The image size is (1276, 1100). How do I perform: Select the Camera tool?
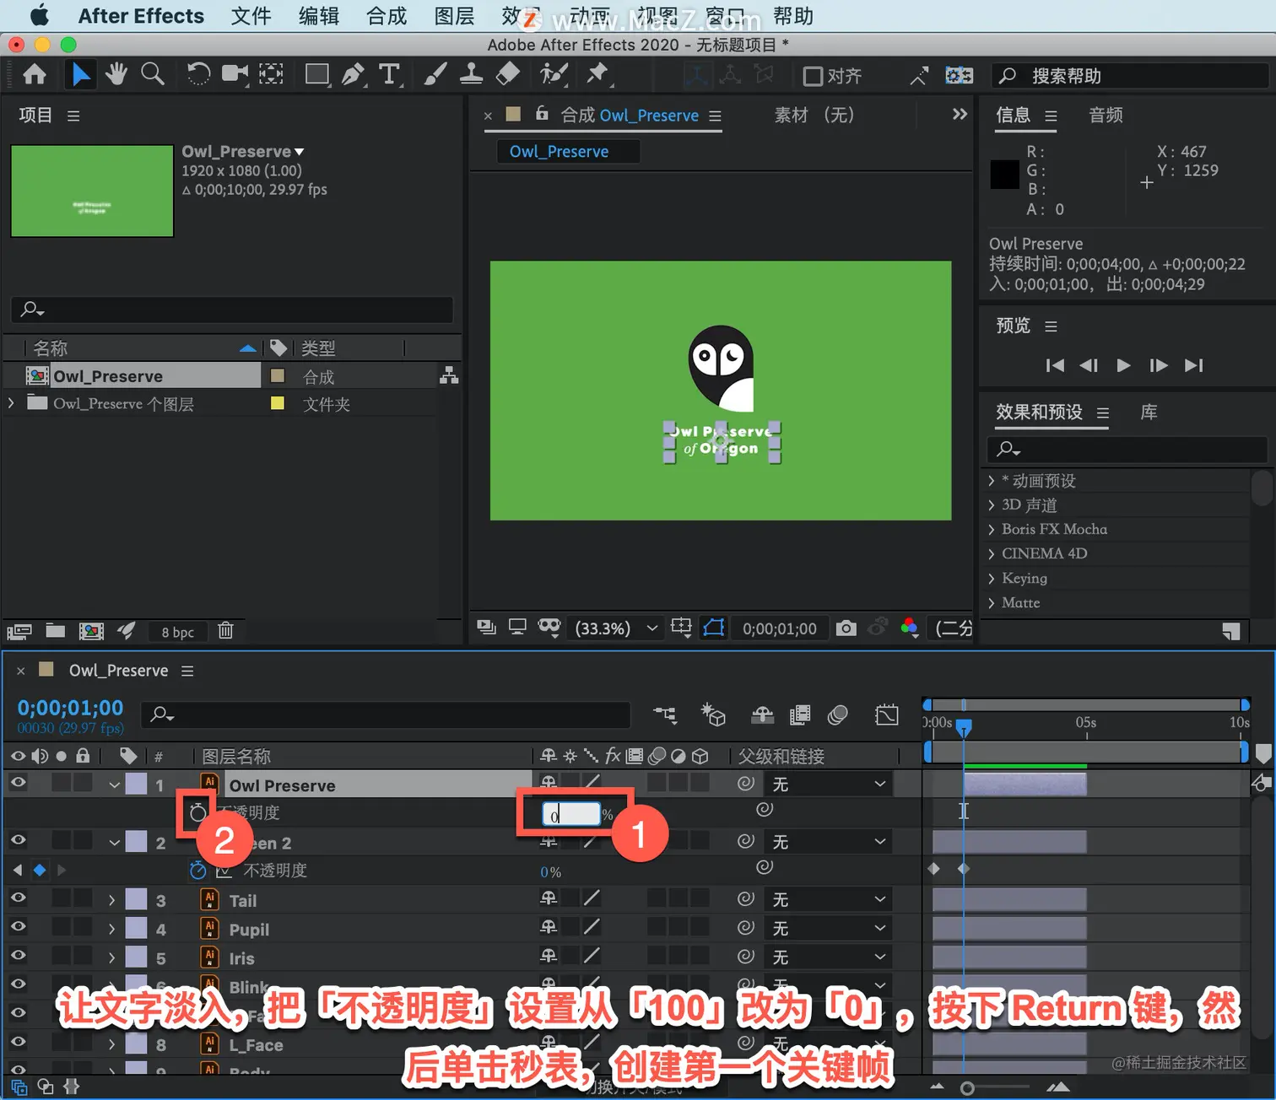pyautogui.click(x=235, y=75)
